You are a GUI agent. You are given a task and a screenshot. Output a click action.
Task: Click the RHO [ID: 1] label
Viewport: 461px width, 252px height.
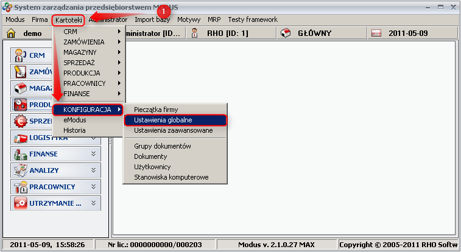click(x=228, y=33)
